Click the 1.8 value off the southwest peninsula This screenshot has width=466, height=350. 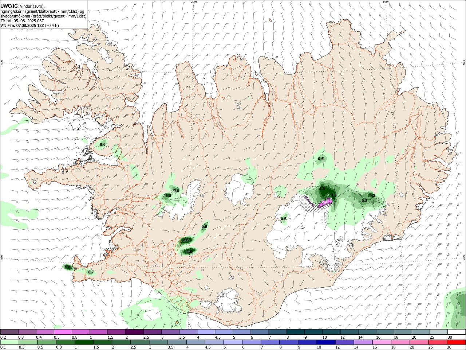68,268
